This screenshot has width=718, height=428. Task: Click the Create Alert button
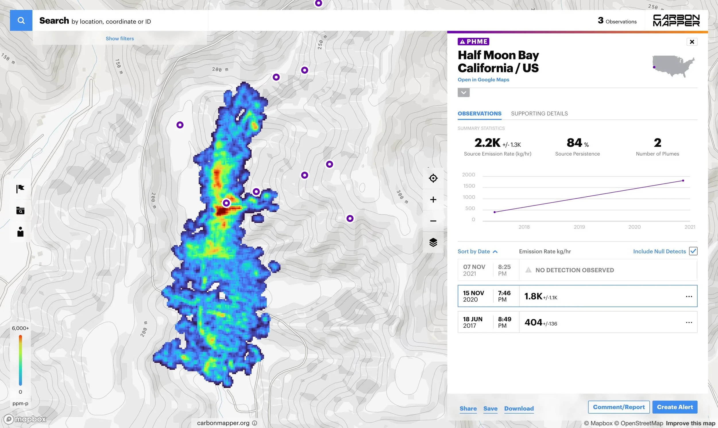[x=675, y=407]
